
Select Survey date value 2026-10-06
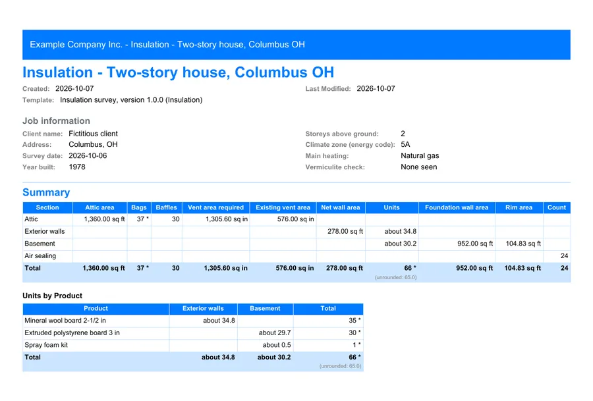point(88,155)
